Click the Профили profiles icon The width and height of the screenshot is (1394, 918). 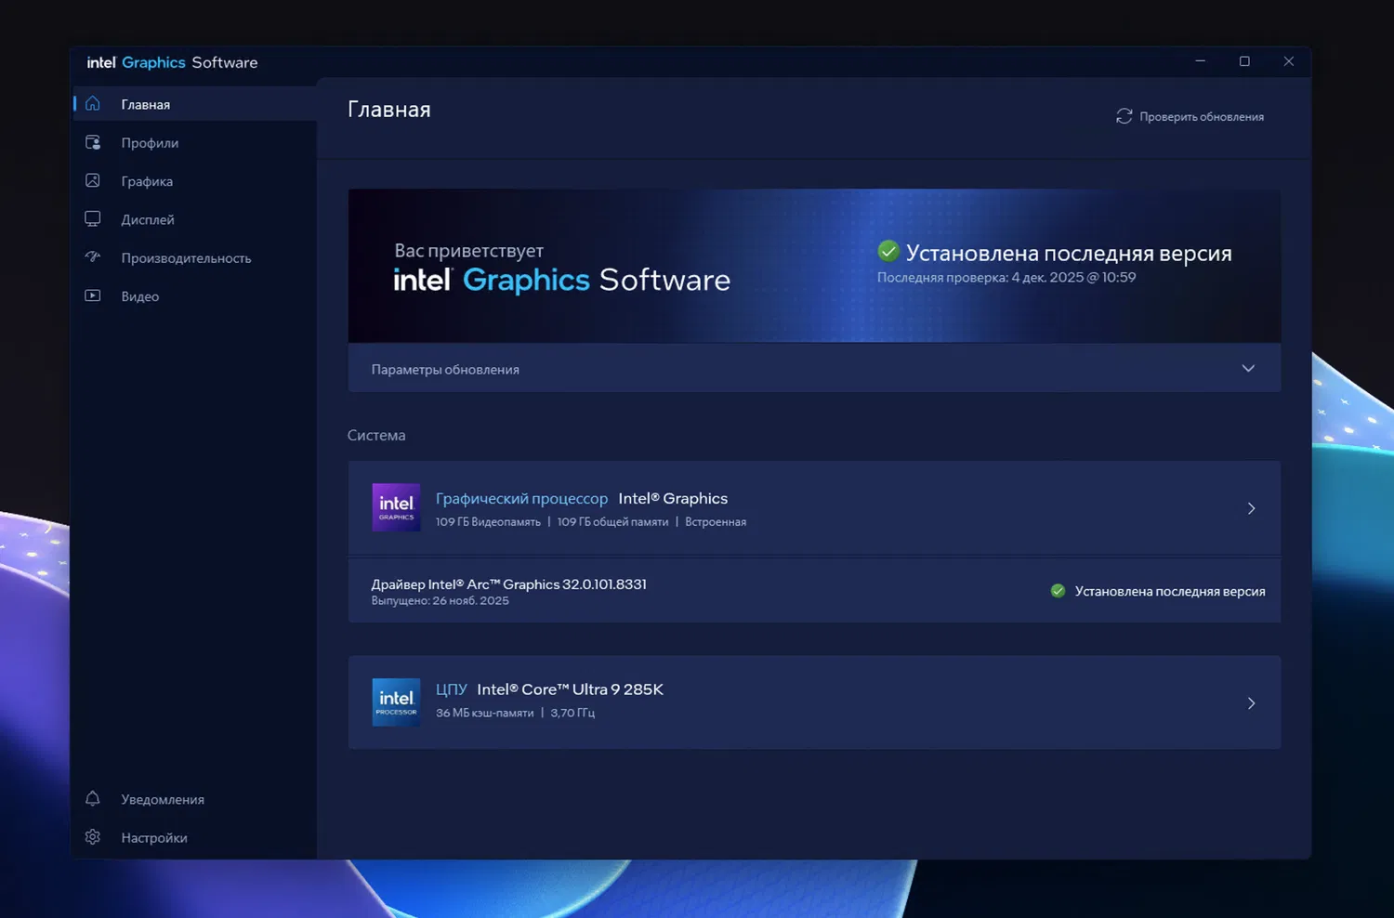point(93,142)
